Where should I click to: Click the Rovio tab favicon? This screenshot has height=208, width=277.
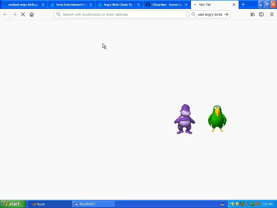52,5
